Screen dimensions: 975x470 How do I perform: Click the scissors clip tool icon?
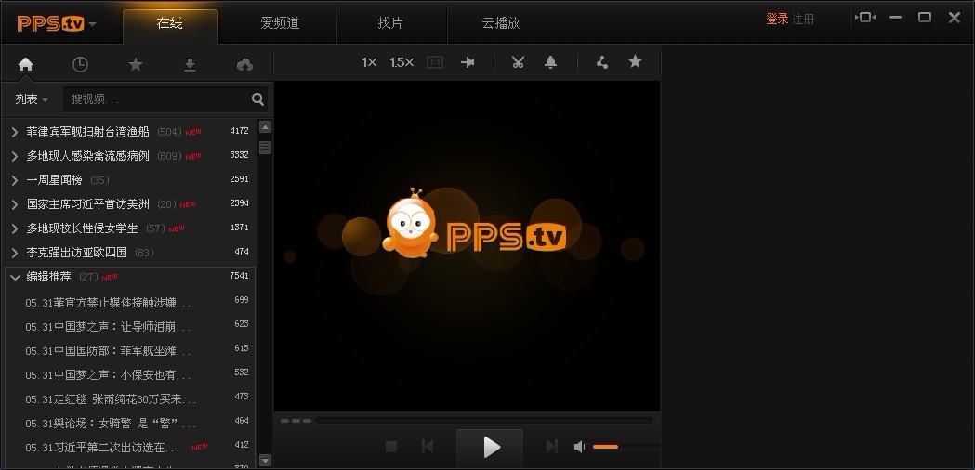pos(519,62)
